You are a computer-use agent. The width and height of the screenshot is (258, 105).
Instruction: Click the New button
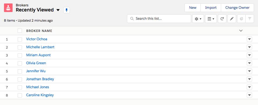coord(193,8)
